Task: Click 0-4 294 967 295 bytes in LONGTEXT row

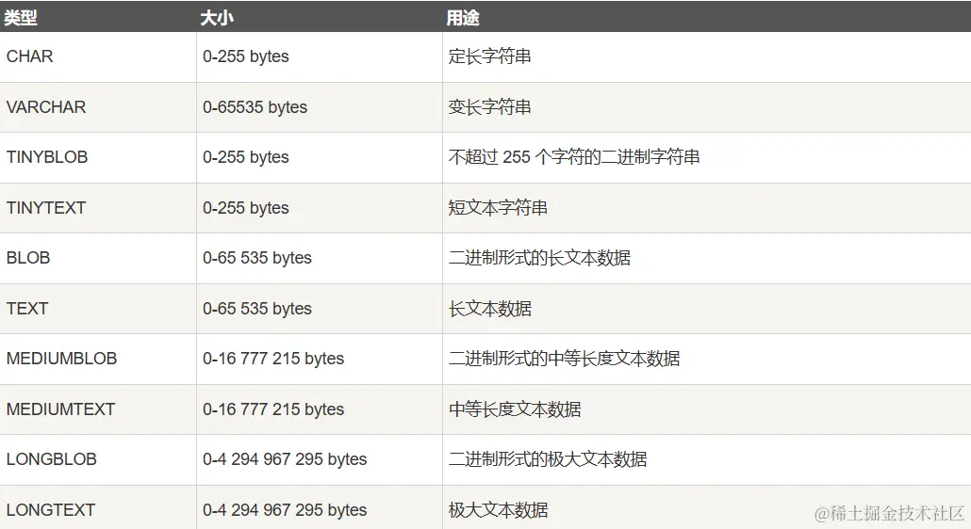Action: tap(285, 510)
